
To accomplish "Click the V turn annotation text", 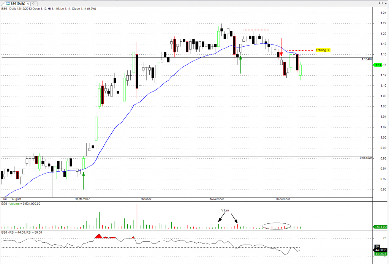I will pyautogui.click(x=225, y=210).
